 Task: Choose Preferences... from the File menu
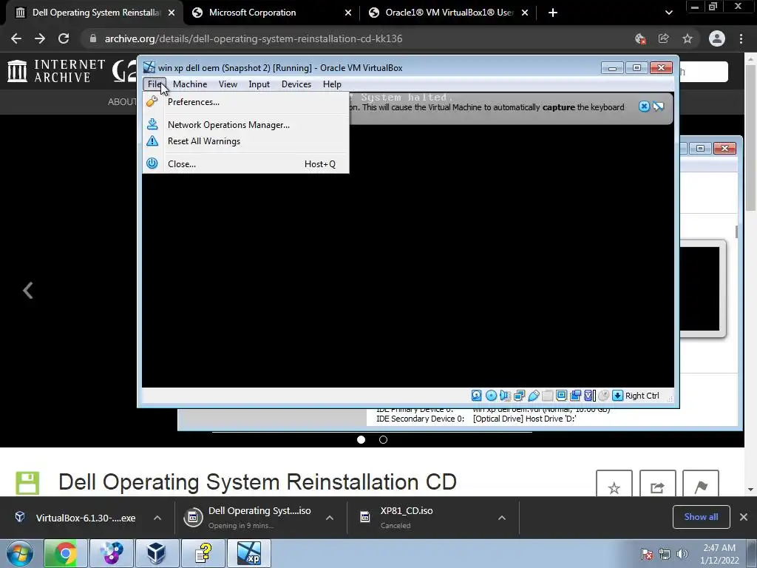(245, 102)
